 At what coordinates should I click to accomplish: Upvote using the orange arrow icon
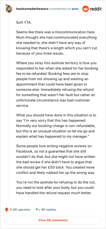pyautogui.click(x=7, y=210)
